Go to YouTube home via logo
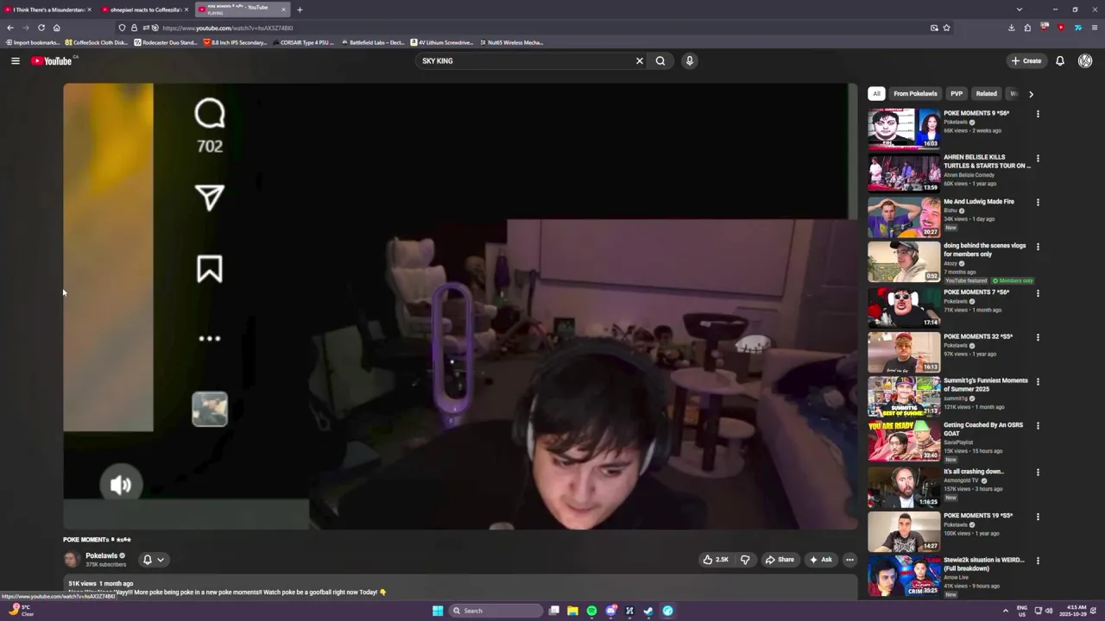This screenshot has height=621, width=1105. pos(52,60)
